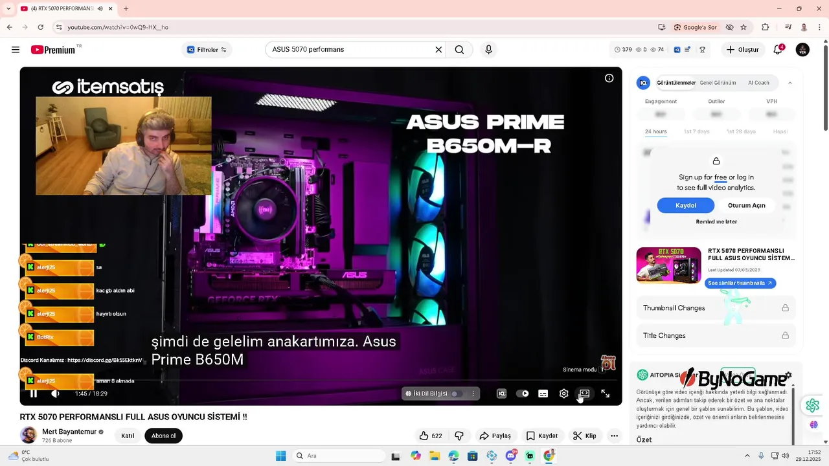Save video with the Kaydet button
The image size is (829, 466).
coord(541,436)
